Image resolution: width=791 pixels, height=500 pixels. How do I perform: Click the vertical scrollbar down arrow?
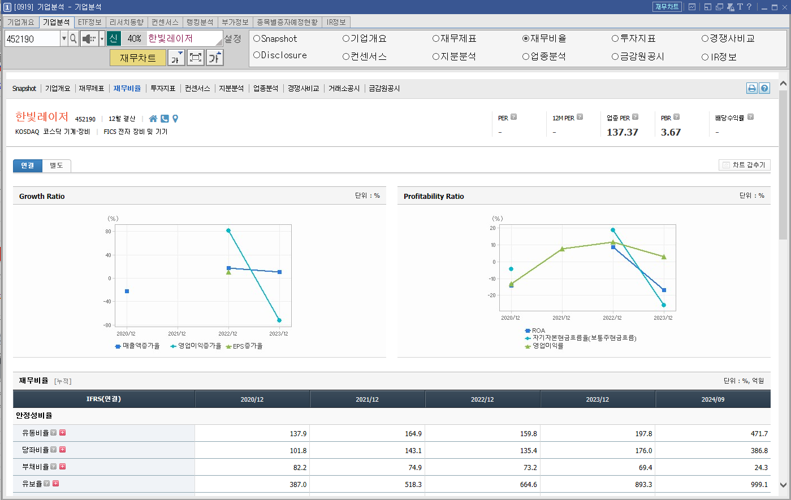click(x=783, y=485)
